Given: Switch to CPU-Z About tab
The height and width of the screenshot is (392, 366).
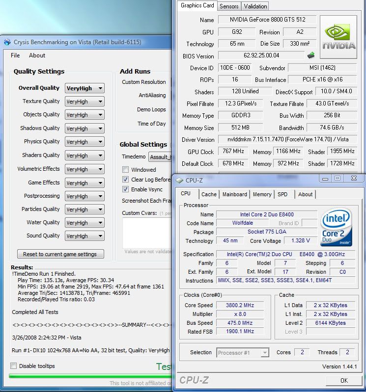Looking at the screenshot, I should pos(305,194).
